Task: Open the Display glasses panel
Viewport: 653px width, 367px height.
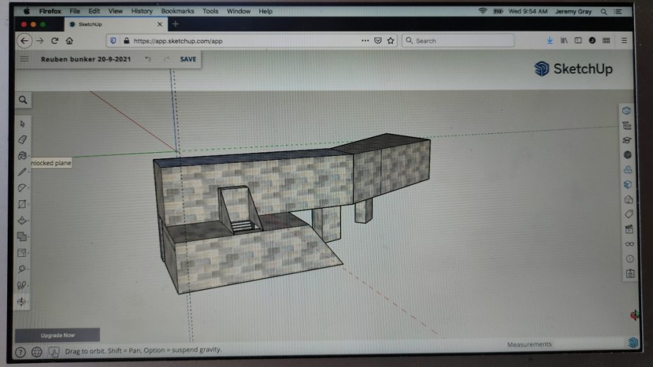Action: click(x=629, y=244)
